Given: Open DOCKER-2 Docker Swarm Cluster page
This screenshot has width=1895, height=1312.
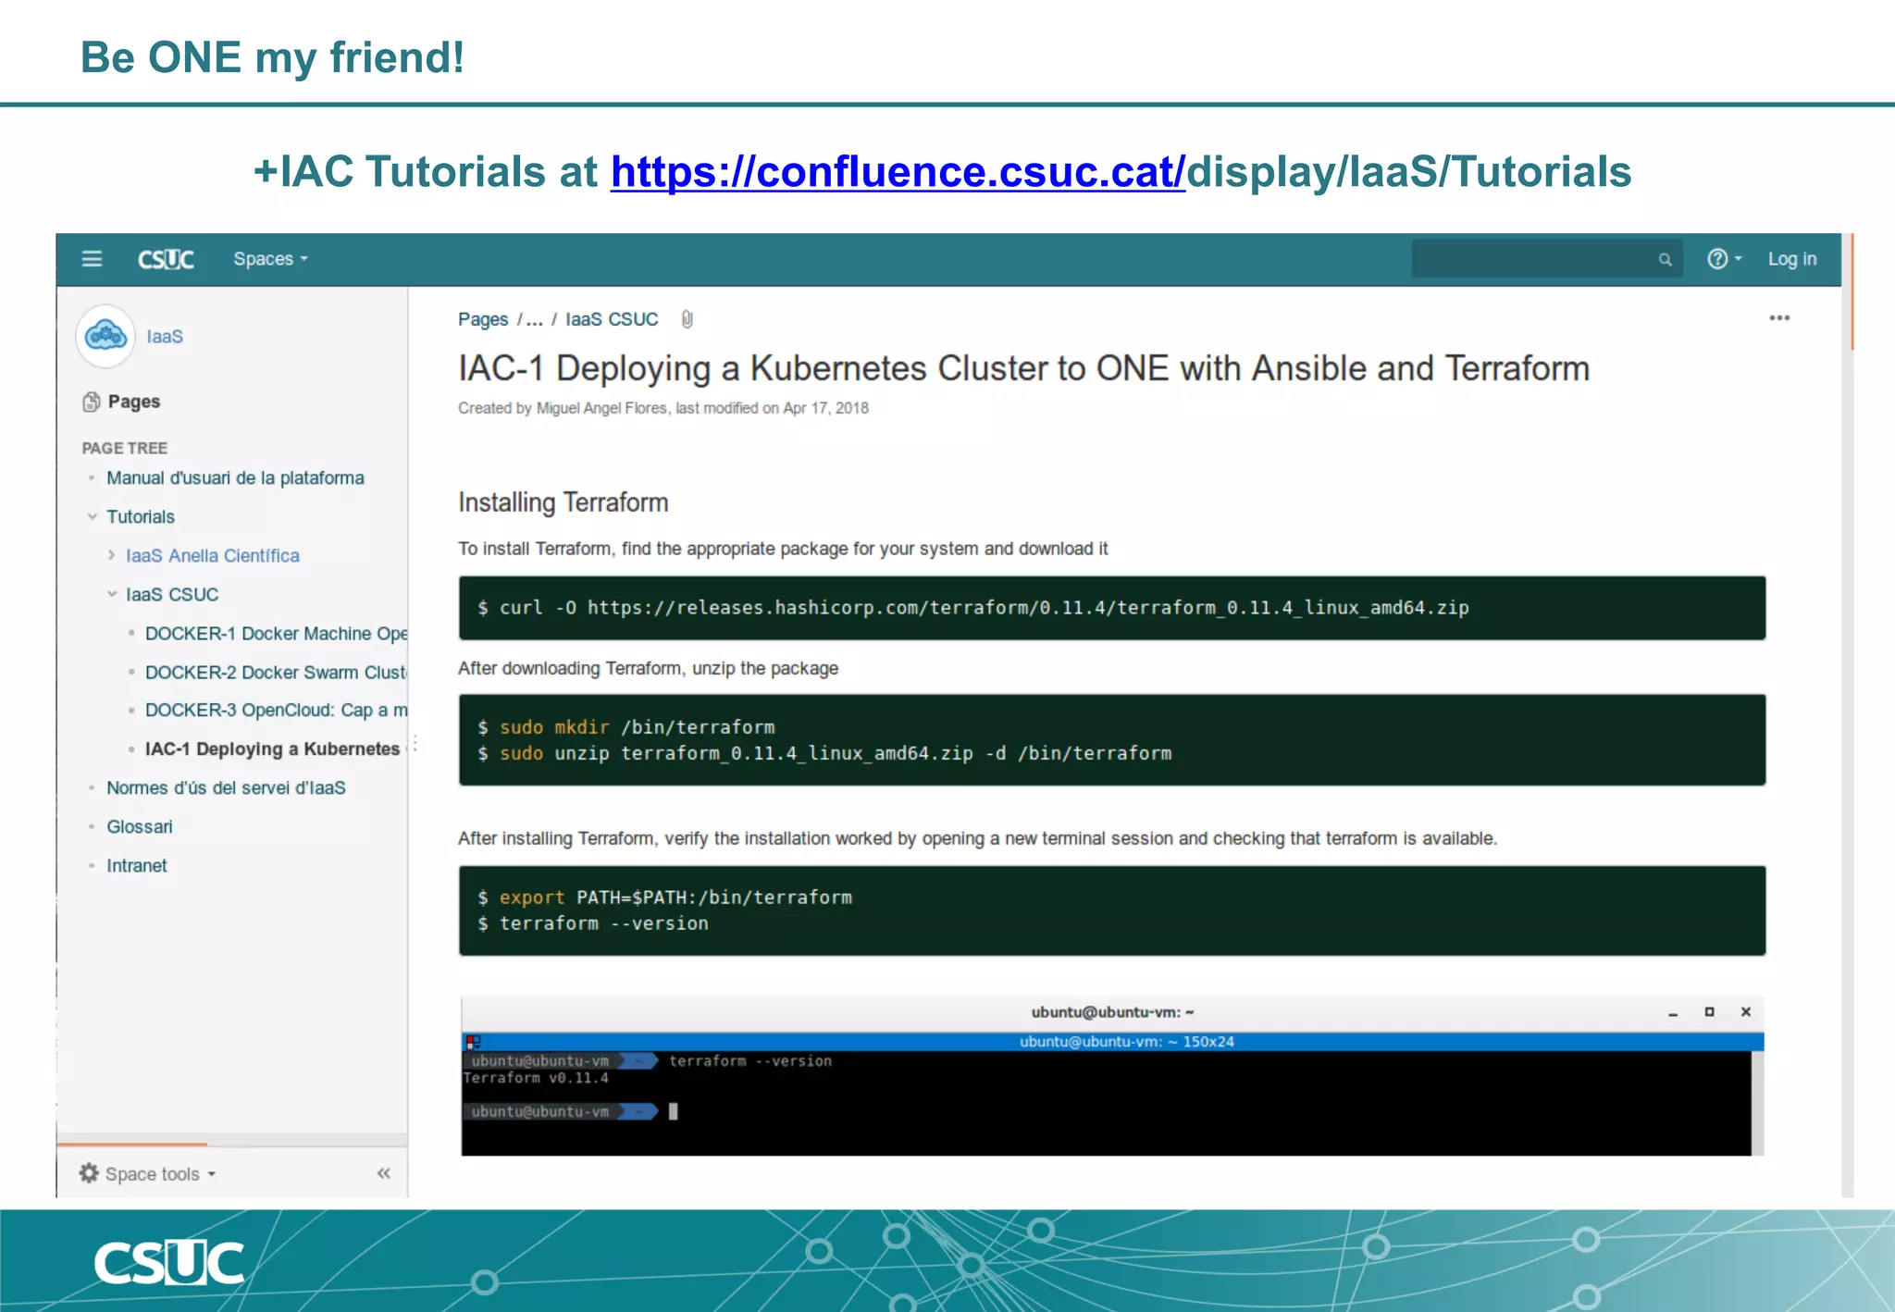Looking at the screenshot, I should (x=276, y=673).
